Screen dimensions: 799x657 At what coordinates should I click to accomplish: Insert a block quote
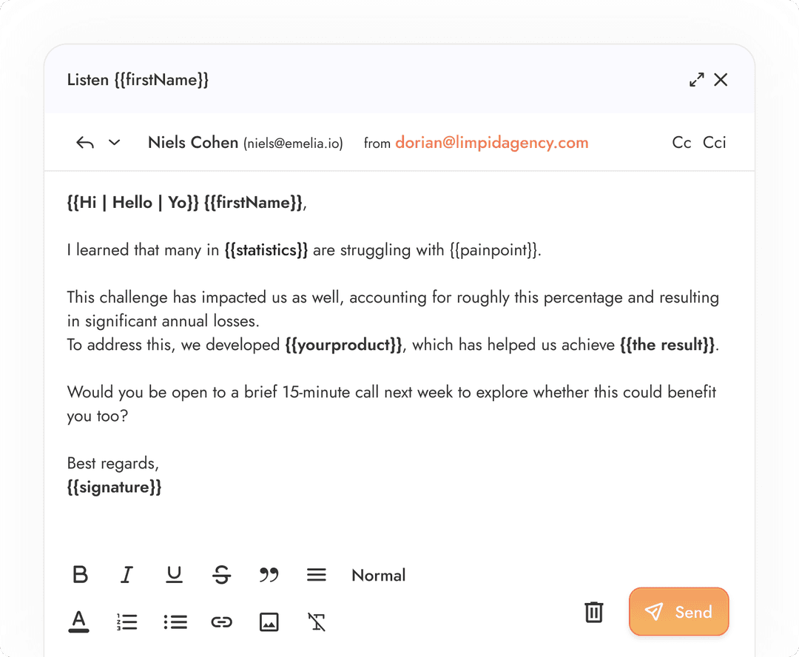click(x=269, y=575)
